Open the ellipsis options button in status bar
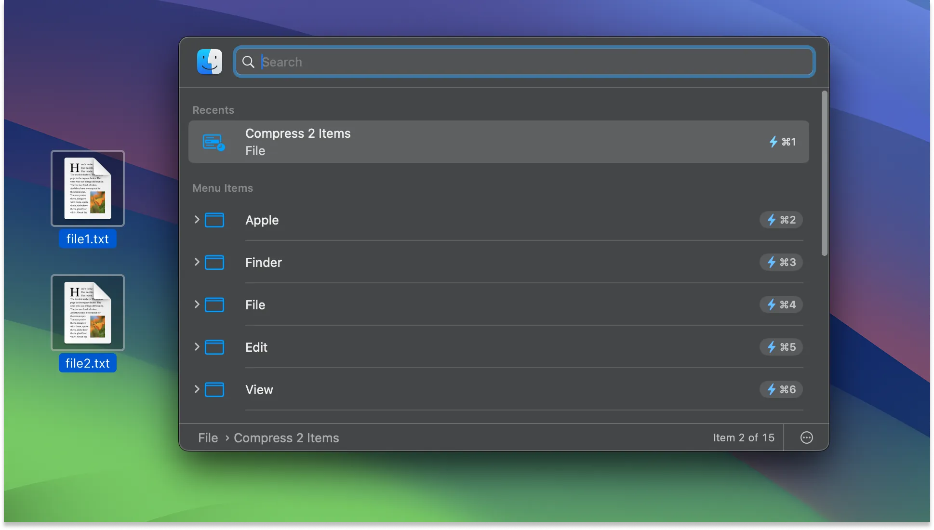Viewport: 934px width, 530px height. coord(806,437)
